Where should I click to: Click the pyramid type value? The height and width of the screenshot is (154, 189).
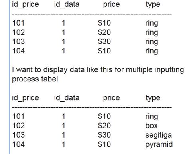(x=159, y=145)
